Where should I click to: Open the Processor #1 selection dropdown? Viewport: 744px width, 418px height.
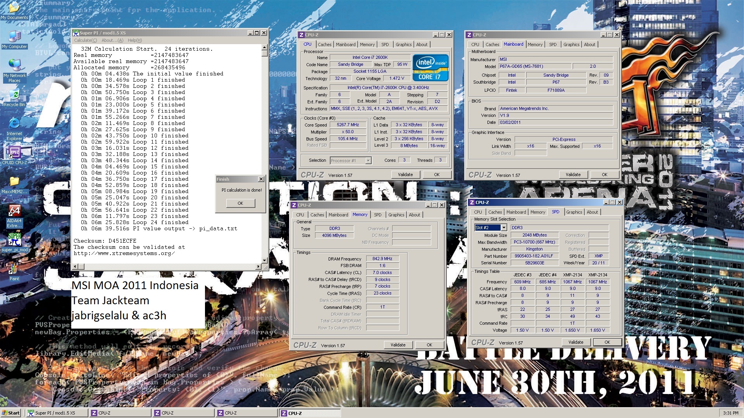pos(368,161)
